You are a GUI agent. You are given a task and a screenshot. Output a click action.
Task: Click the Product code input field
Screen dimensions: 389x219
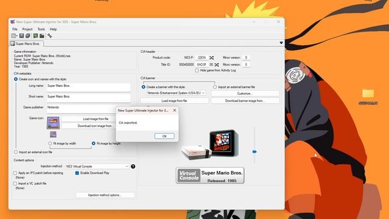(202, 58)
